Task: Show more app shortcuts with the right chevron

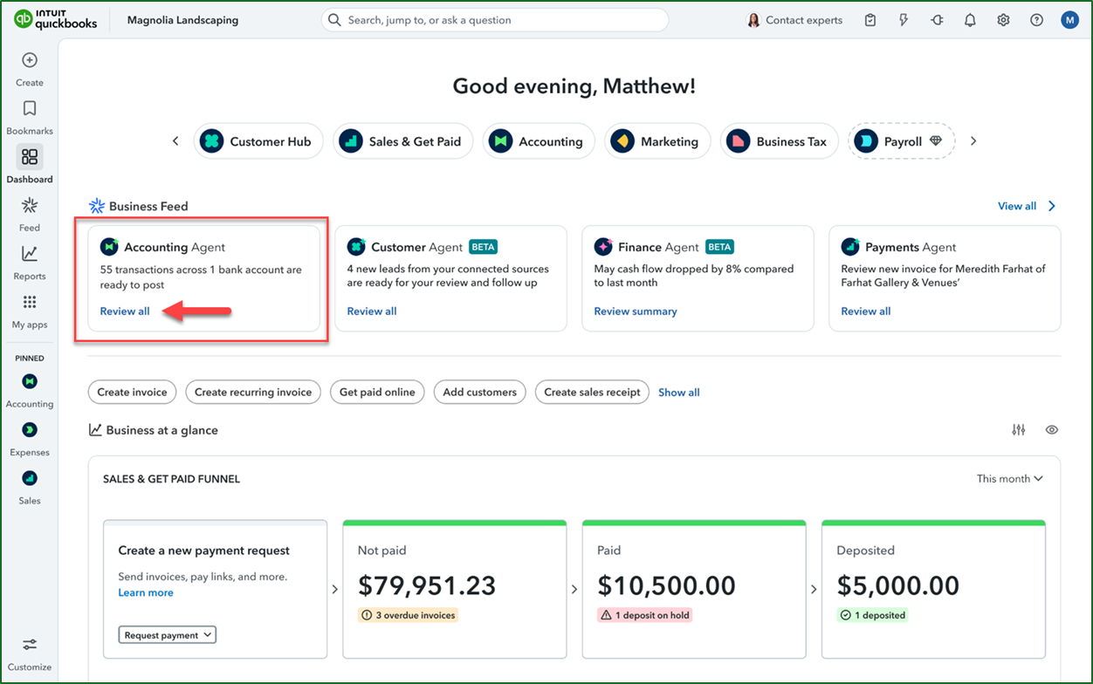Action: (973, 141)
